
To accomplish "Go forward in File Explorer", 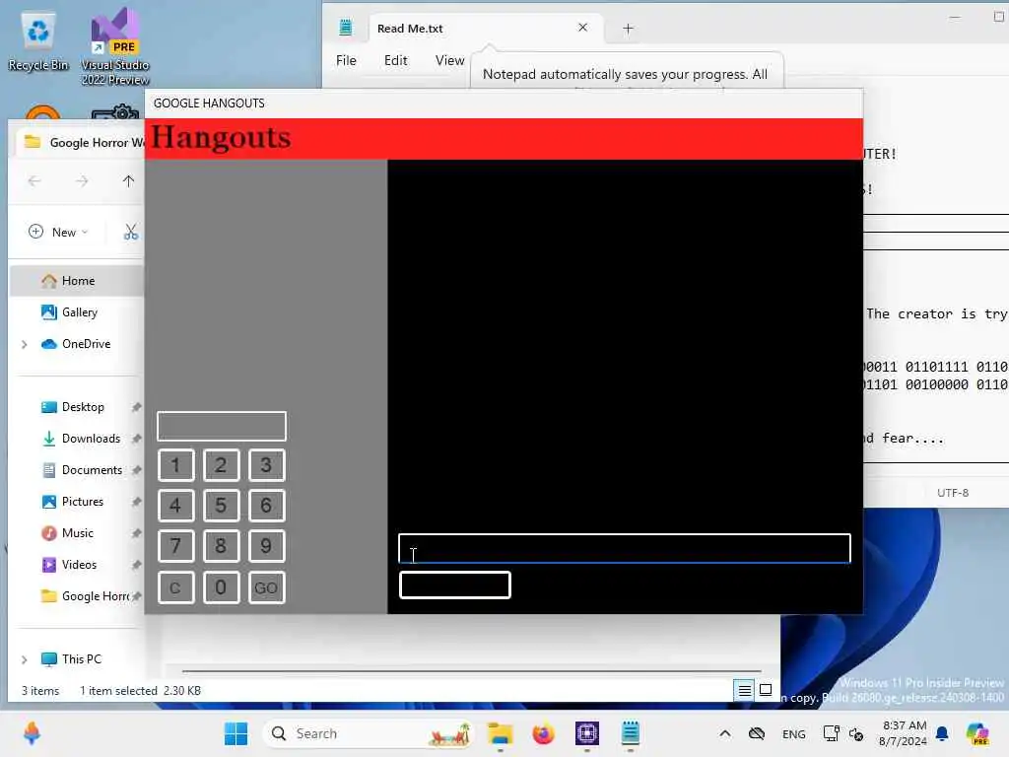I will pyautogui.click(x=82, y=181).
